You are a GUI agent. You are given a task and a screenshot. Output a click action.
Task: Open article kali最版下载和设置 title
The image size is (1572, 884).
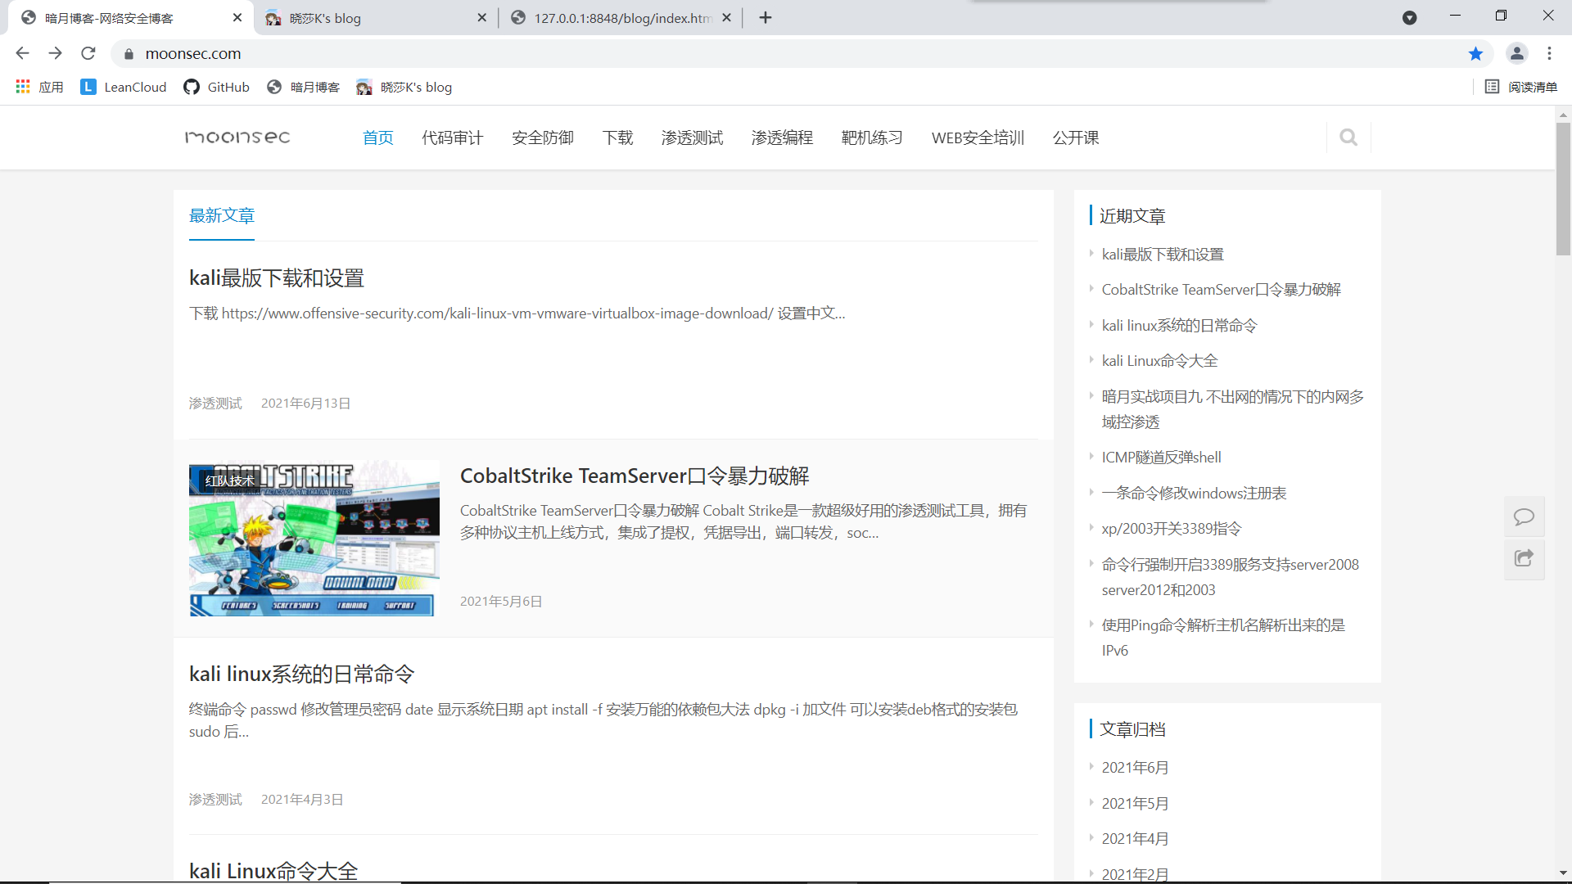pyautogui.click(x=277, y=278)
